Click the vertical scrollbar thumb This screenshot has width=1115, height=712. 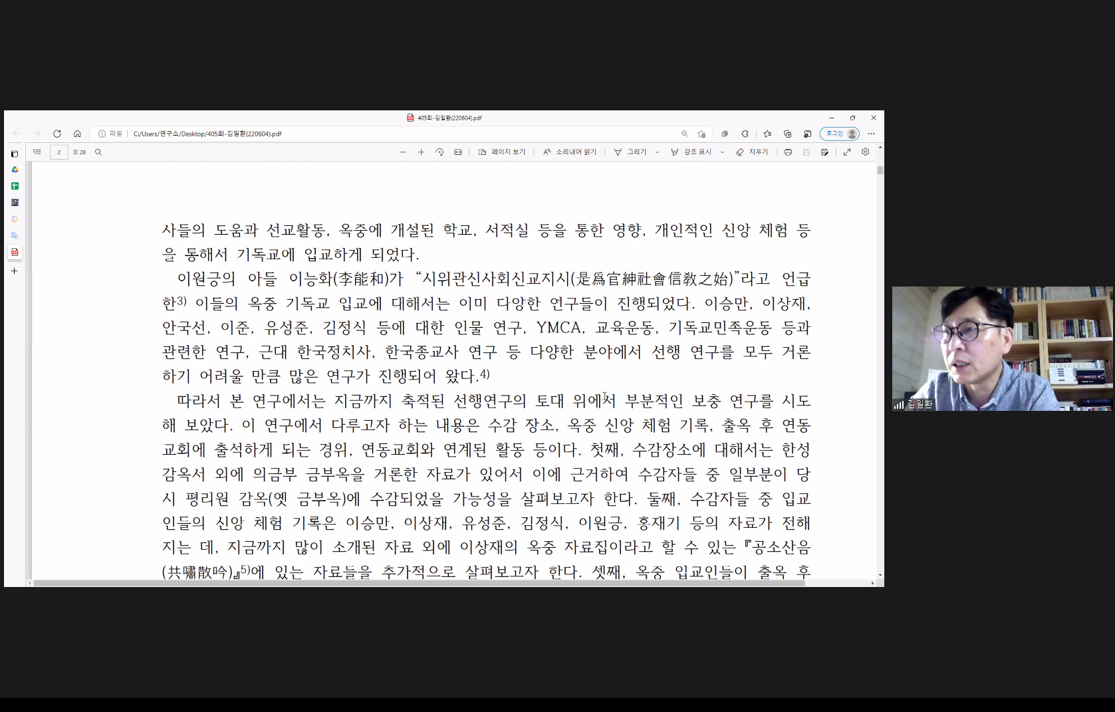point(880,170)
